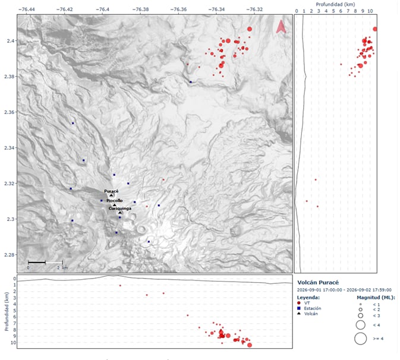Viewport: 400px width, 360px height.
Task: Click the '-76.44' longitude tick label
Action: [x=27, y=10]
